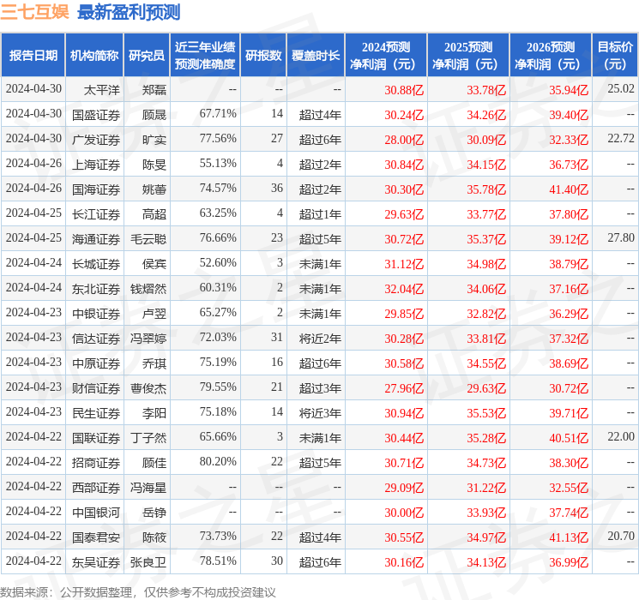Viewport: 639px width, 600px height.
Task: Click the 中国银河 institution cell
Action: pos(96,513)
